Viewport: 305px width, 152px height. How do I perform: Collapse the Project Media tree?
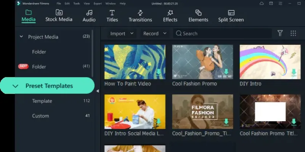click(x=21, y=36)
